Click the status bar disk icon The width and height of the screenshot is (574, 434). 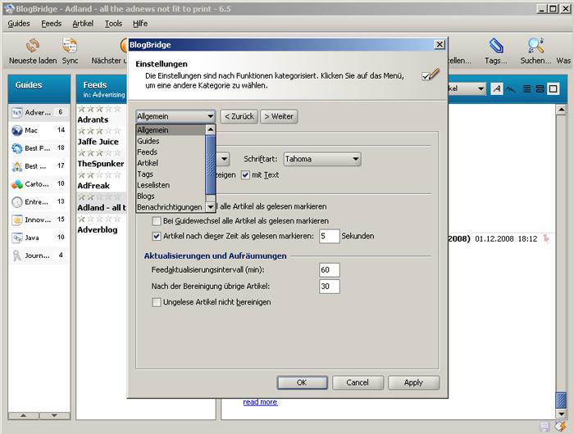pos(544,427)
